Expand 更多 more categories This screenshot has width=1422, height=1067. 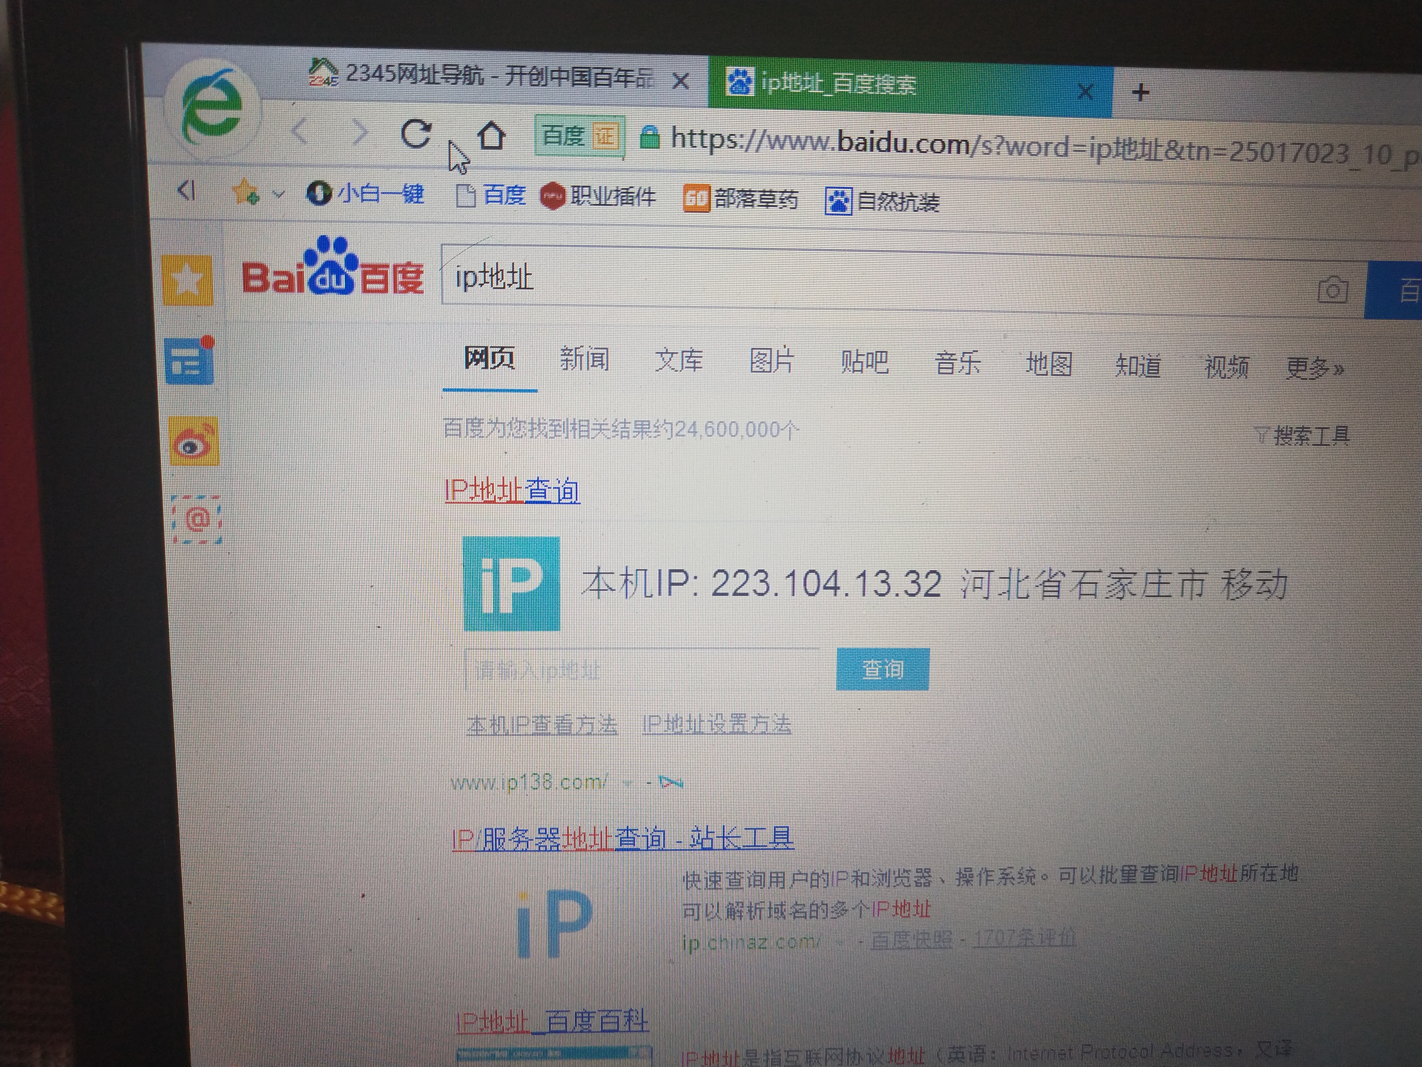1314,368
